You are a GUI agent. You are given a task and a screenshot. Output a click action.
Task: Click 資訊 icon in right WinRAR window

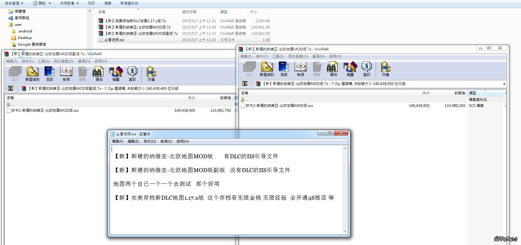(x=367, y=69)
